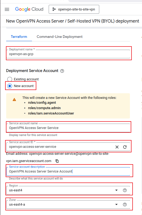Viewport: 142px width, 215px height.
Task: Click the roles/config.agent text
Action: coord(42,103)
